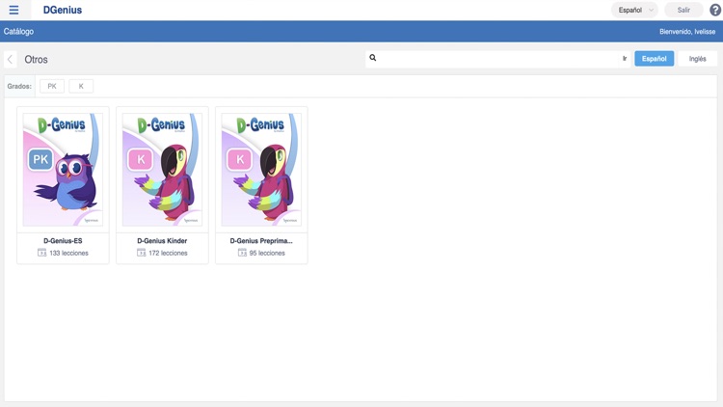This screenshot has width=723, height=407.
Task: Click the 'Otros' heading
Action: (x=36, y=60)
